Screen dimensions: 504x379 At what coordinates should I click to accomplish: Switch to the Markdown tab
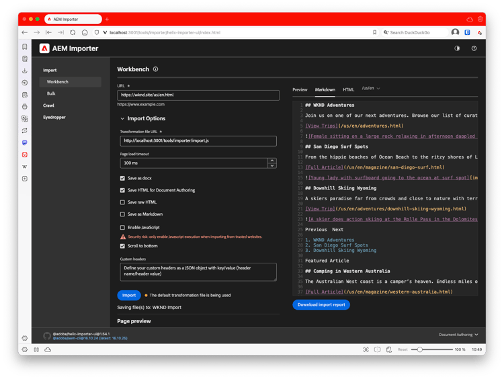coord(325,89)
